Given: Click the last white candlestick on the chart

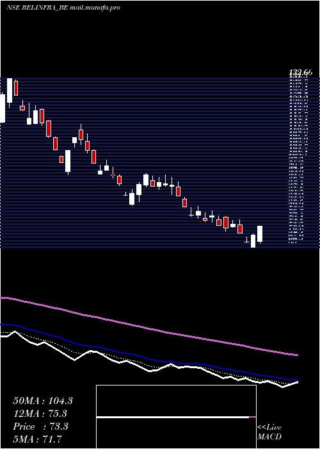Looking at the screenshot, I should [260, 234].
